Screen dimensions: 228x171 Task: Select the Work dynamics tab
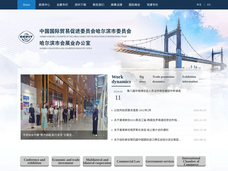point(121,79)
